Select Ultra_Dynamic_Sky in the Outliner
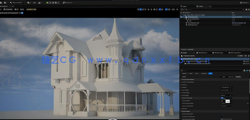The height and width of the screenshot is (120, 250). (x=193, y=23)
